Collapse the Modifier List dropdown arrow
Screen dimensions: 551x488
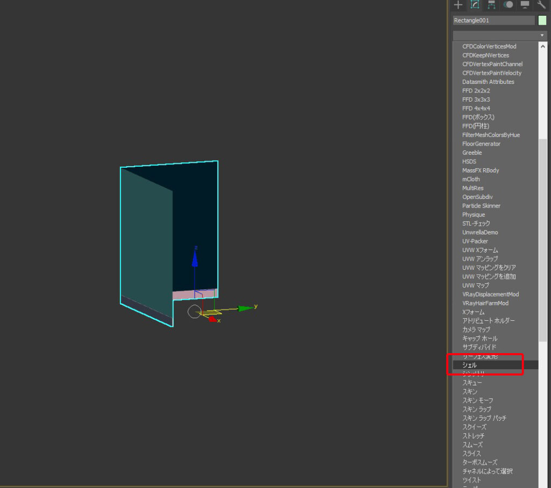click(542, 35)
